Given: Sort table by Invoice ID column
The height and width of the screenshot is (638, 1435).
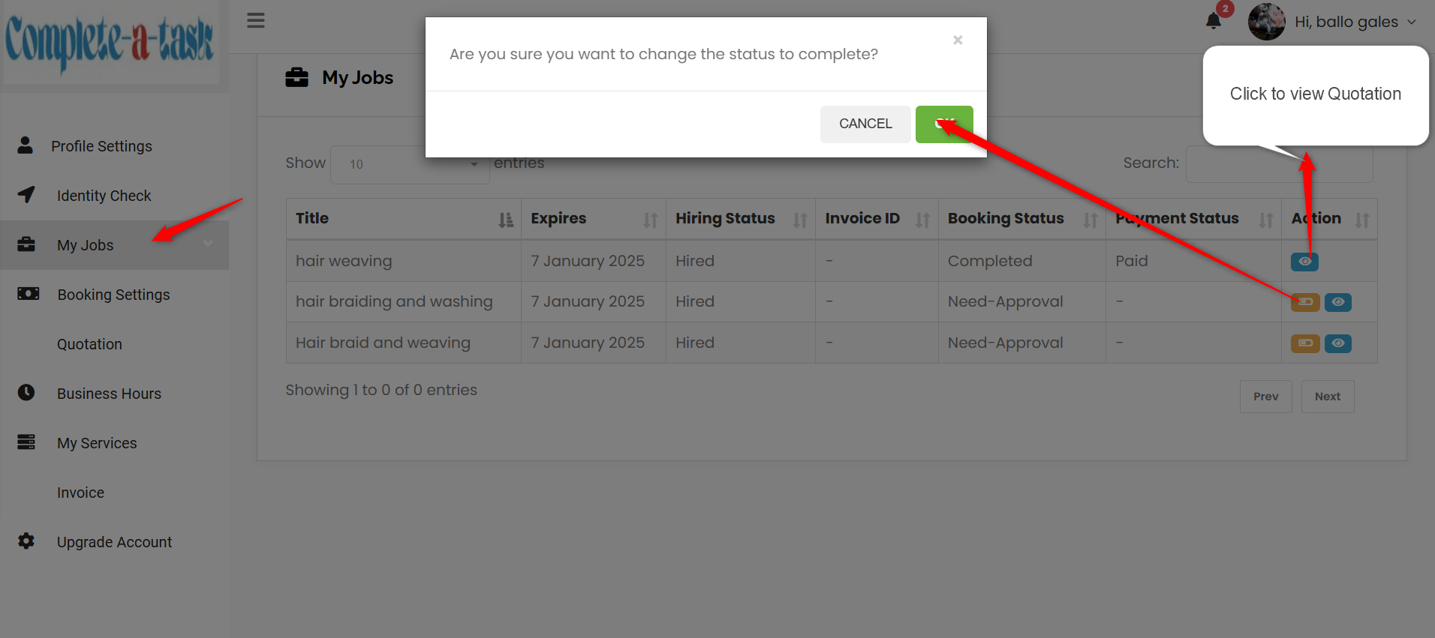Looking at the screenshot, I should (x=877, y=219).
